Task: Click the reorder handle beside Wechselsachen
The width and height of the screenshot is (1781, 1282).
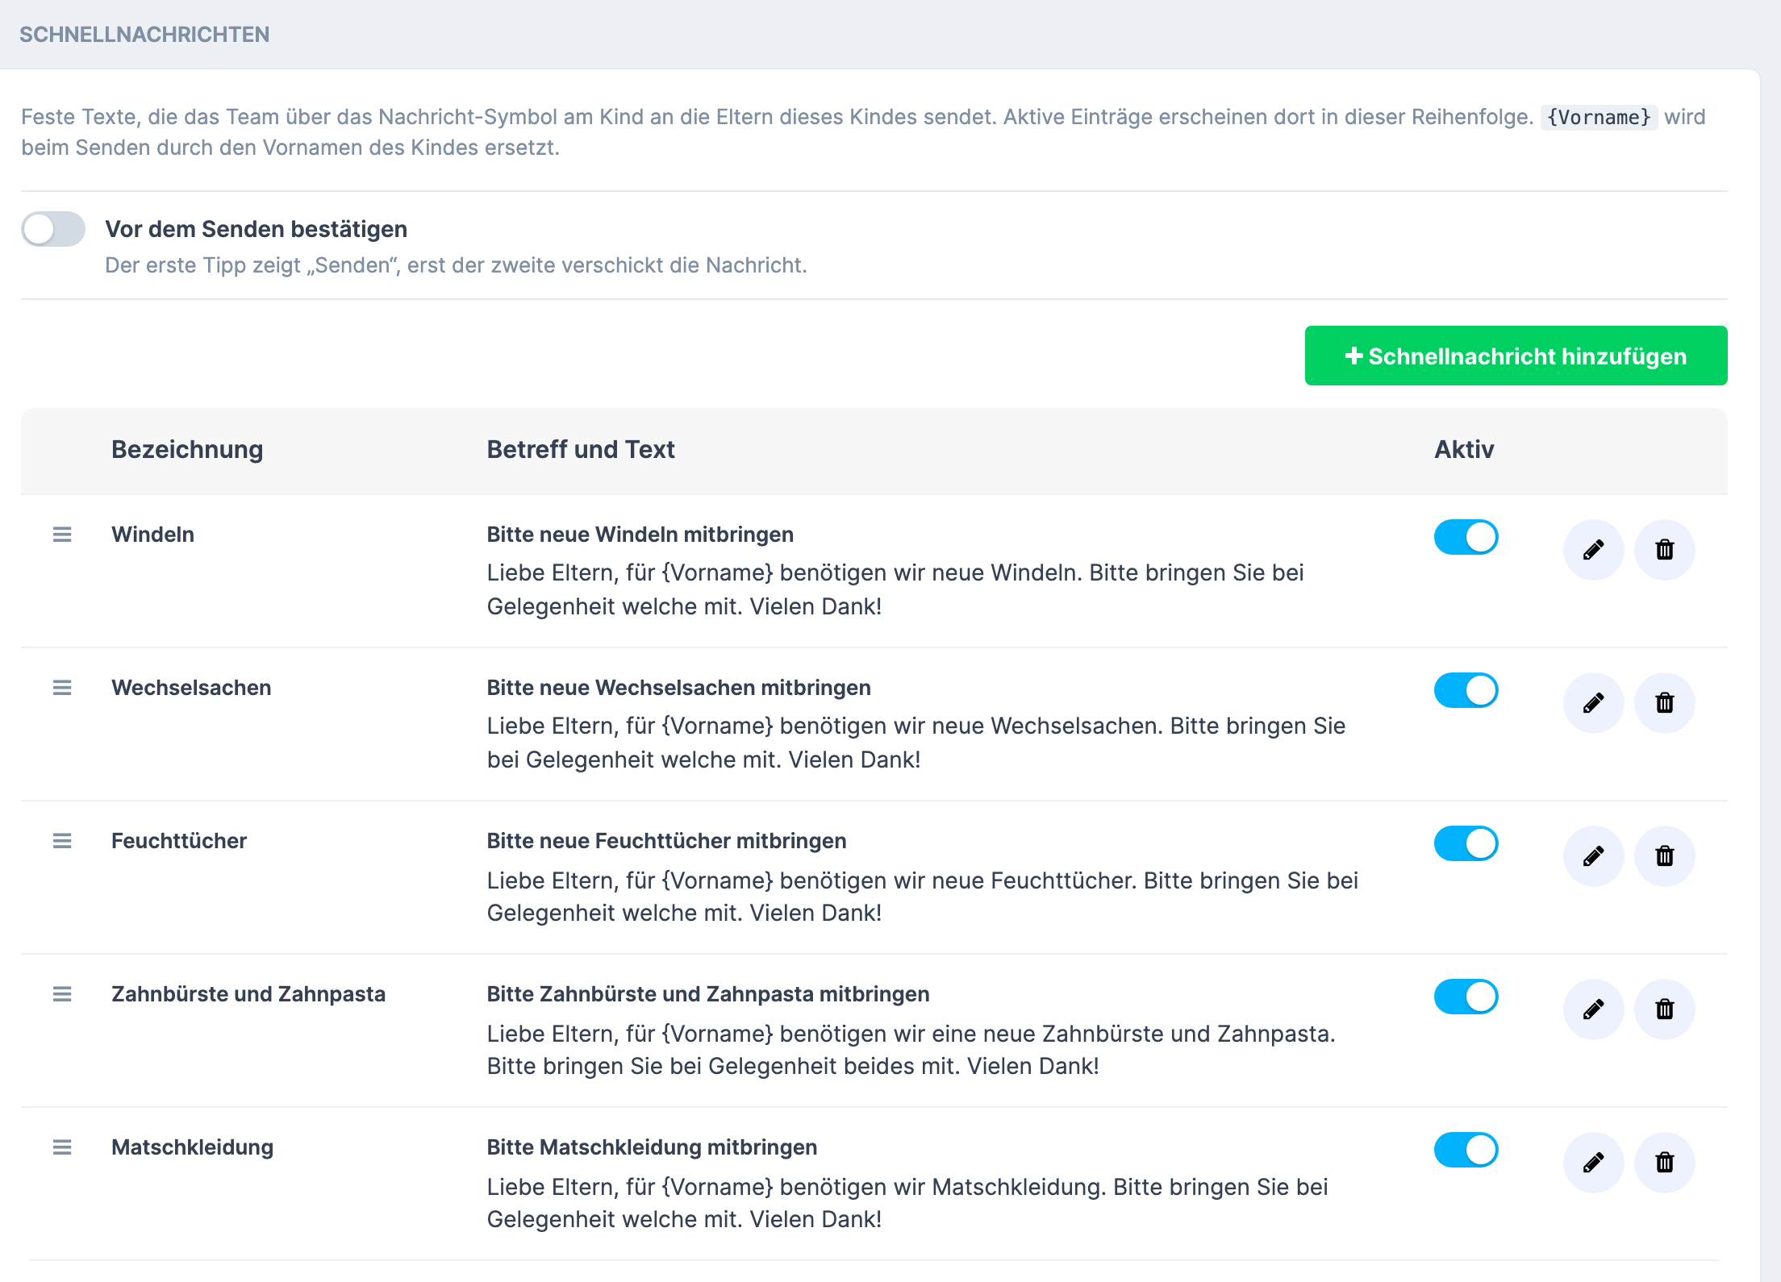Action: point(62,688)
